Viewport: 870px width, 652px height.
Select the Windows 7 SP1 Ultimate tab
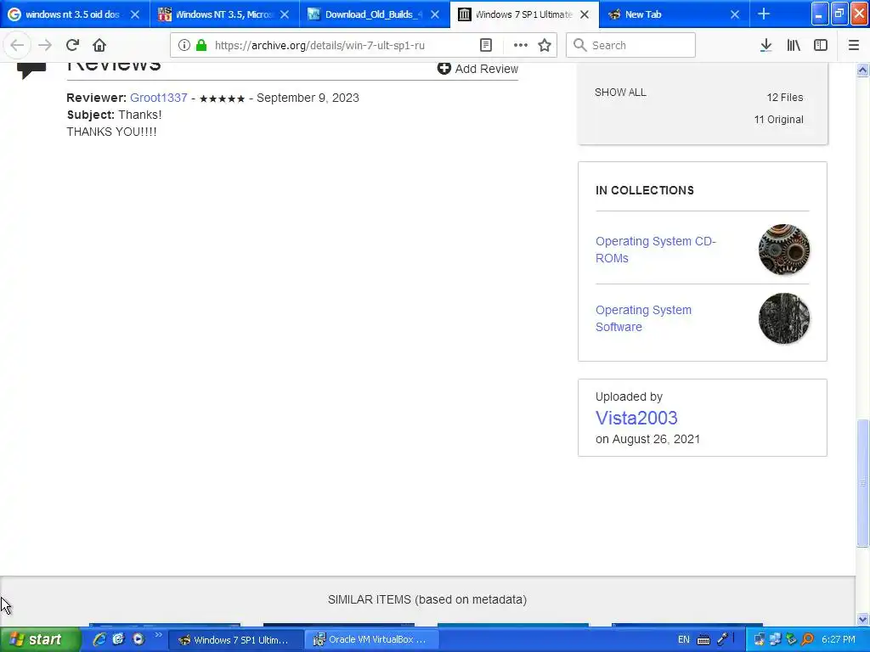point(523,14)
